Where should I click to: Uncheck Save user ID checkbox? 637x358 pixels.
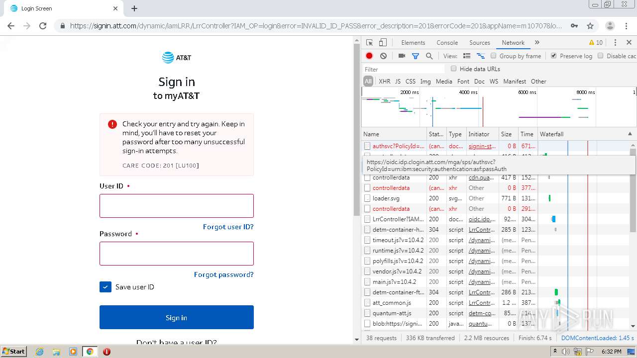tap(106, 287)
